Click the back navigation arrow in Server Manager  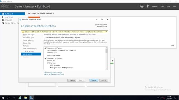pos(3,6)
